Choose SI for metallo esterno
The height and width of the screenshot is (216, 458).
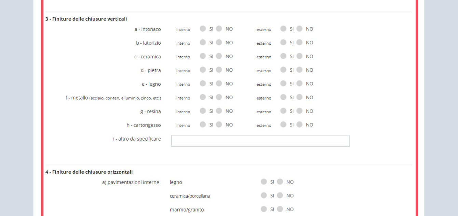283,97
